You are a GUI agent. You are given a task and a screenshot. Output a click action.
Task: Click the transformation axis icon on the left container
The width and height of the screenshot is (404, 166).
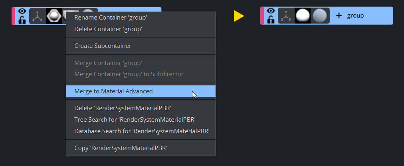point(37,16)
